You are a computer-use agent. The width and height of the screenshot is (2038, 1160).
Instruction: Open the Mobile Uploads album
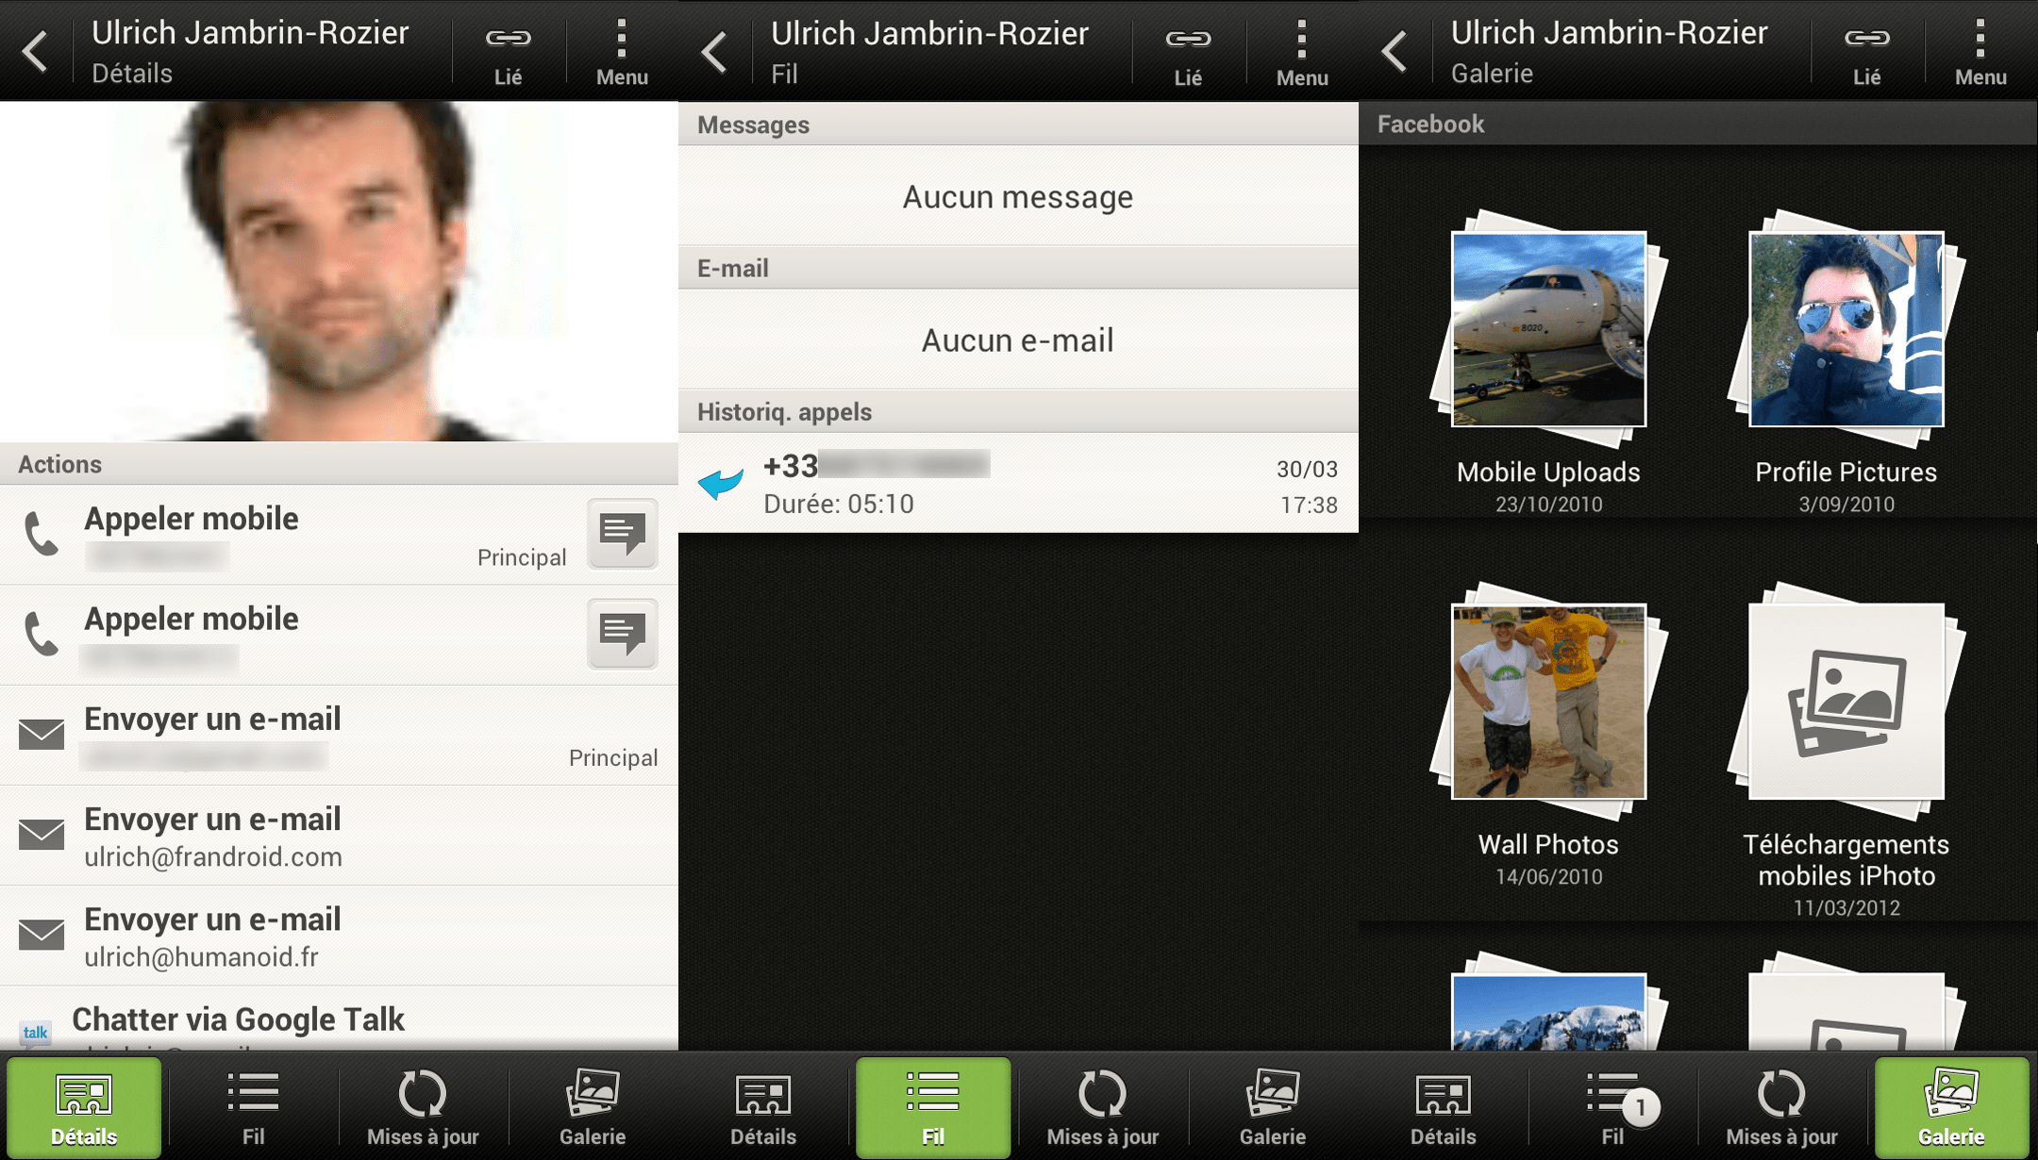1548,330
